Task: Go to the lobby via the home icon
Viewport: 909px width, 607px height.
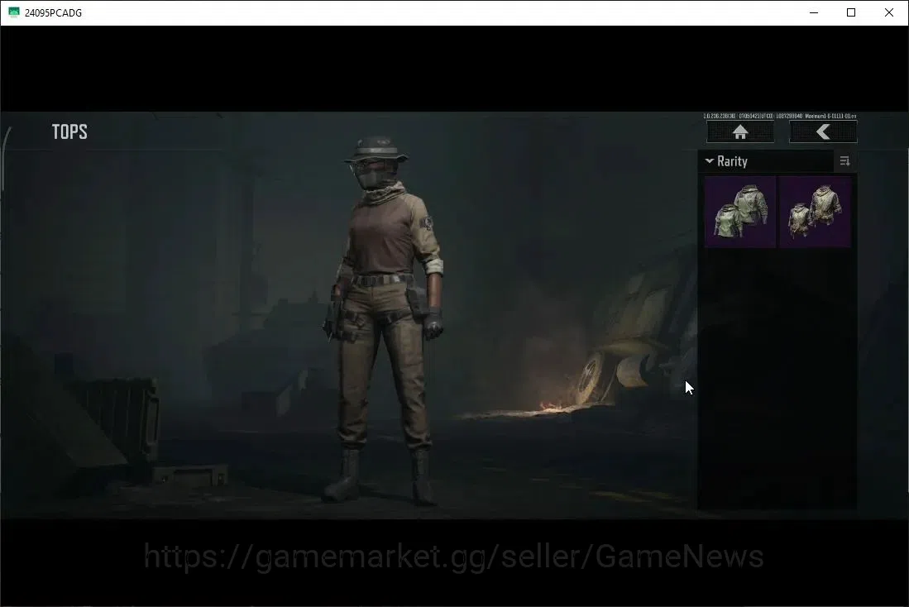Action: (x=740, y=132)
